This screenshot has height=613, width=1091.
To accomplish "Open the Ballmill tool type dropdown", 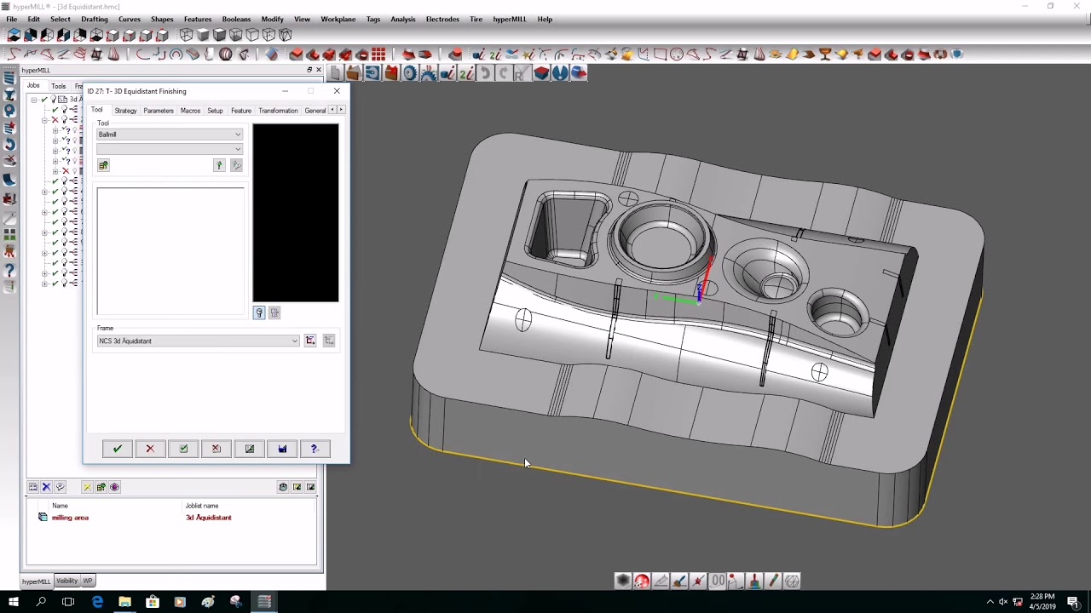I will pyautogui.click(x=170, y=135).
